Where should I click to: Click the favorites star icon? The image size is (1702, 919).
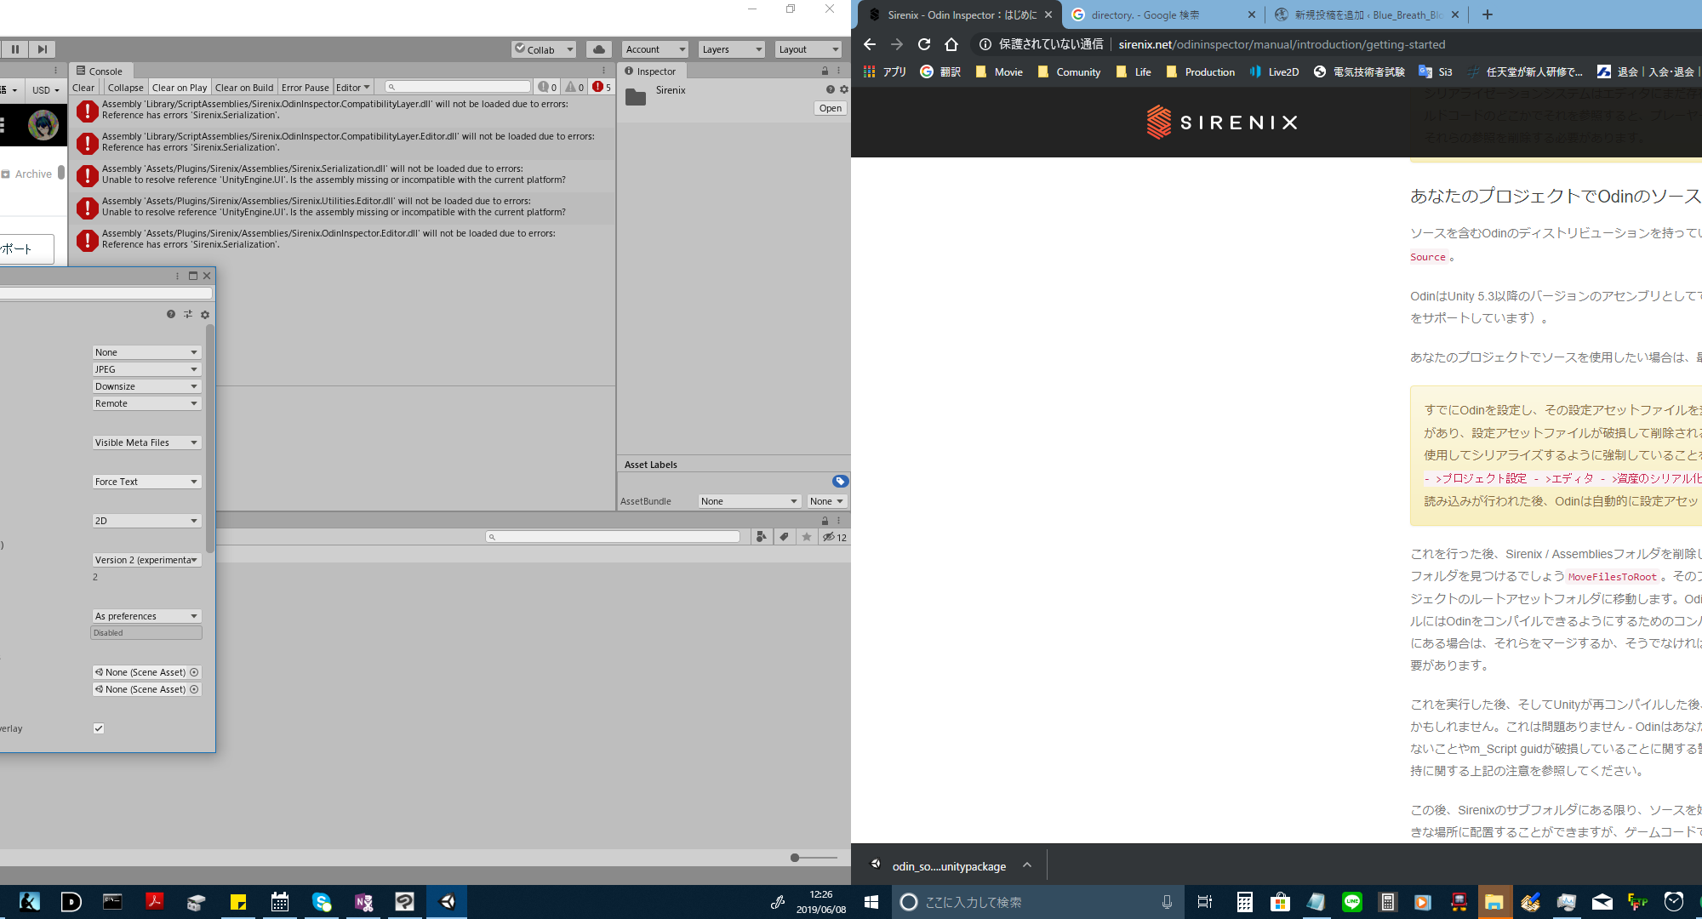tap(807, 537)
